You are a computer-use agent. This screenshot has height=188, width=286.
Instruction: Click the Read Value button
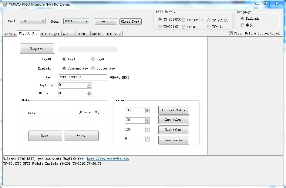[x=173, y=140]
